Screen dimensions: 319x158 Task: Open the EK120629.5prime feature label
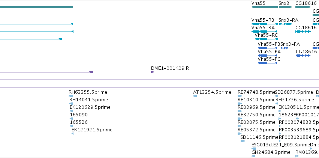(90, 107)
